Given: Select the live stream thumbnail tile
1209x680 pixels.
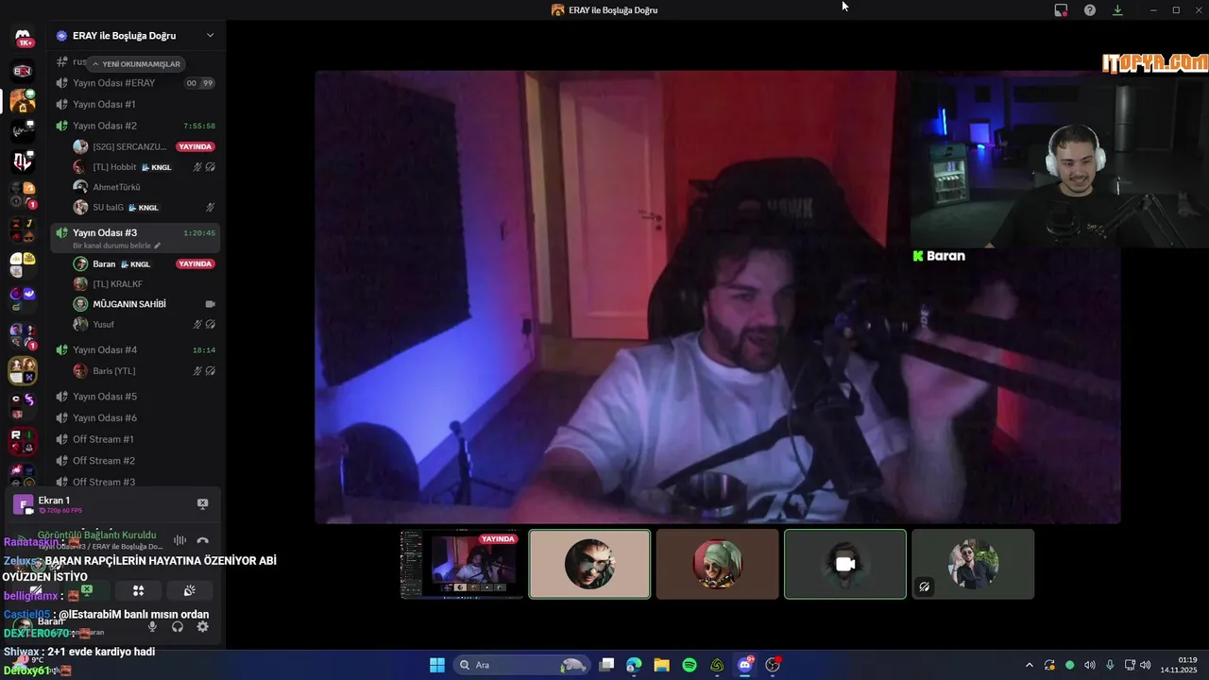Looking at the screenshot, I should pyautogui.click(x=462, y=564).
